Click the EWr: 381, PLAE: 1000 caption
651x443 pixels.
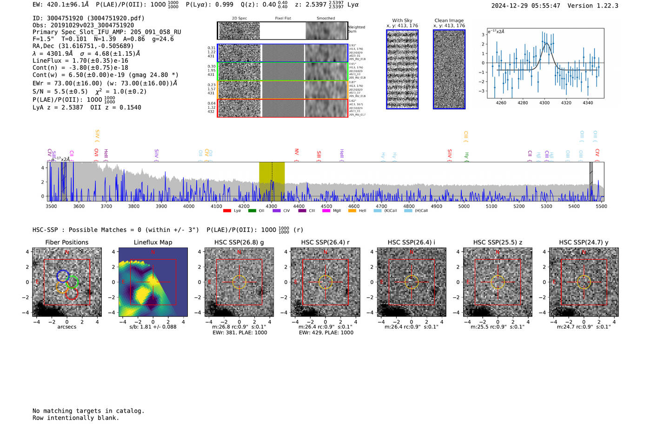[240, 333]
